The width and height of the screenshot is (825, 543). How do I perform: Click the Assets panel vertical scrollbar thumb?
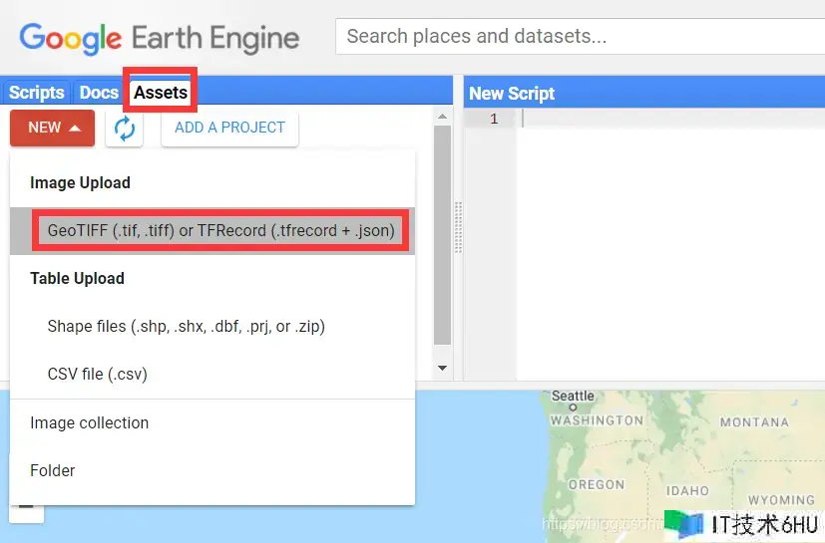443,235
